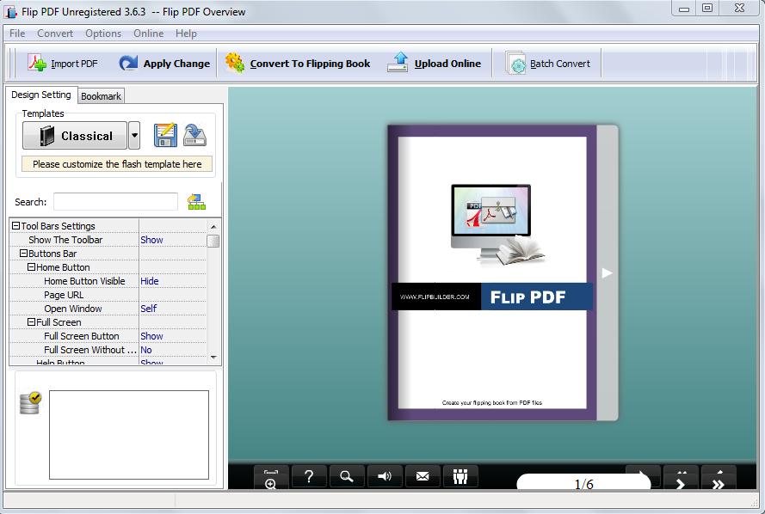Flip to next page using the book's right arrow

pyautogui.click(x=607, y=272)
